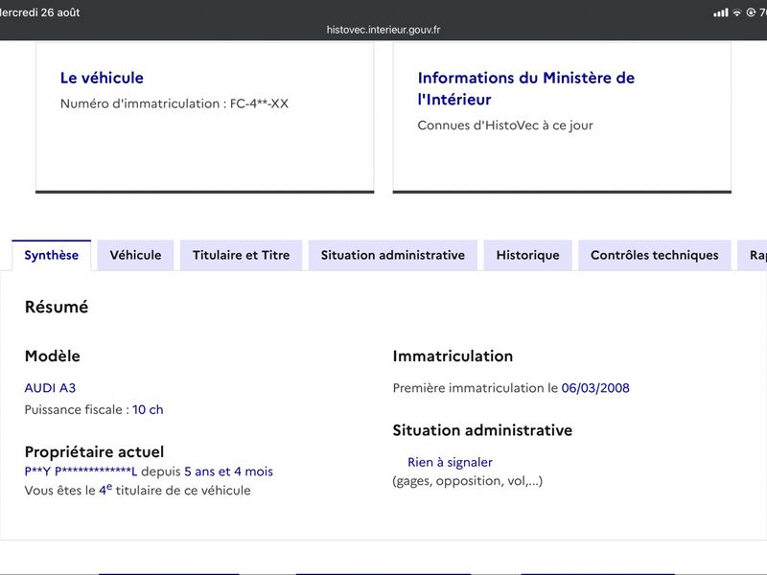This screenshot has height=575, width=767.
Task: Click the 'Propriétaire actuel' heading
Action: tap(94, 451)
